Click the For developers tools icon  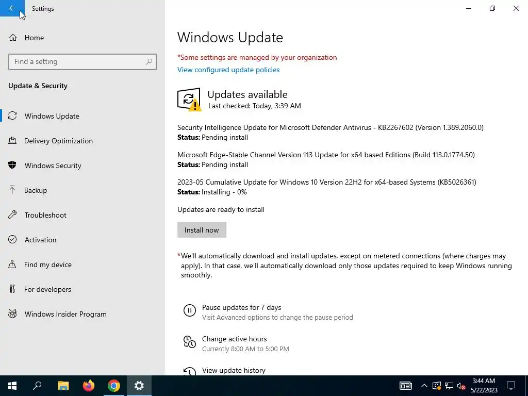tap(12, 289)
